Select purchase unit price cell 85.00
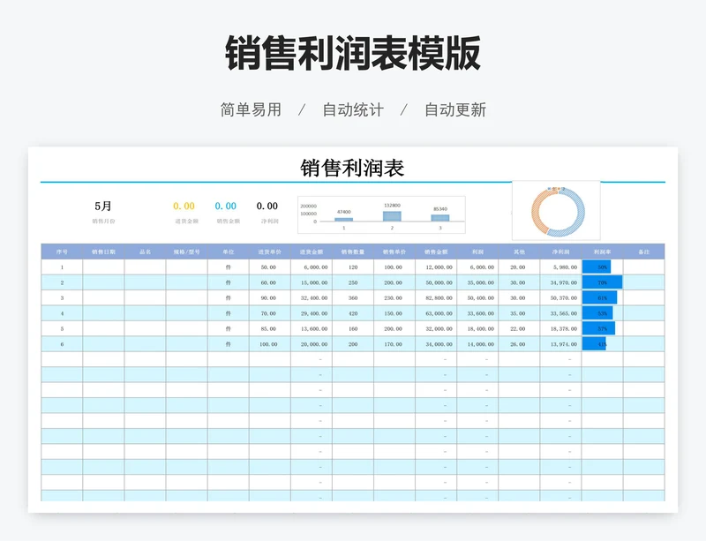The image size is (706, 541). tap(270, 328)
